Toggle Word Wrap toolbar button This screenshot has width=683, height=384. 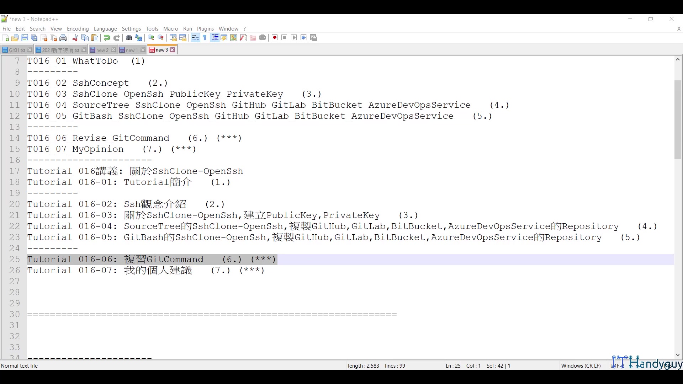[195, 38]
